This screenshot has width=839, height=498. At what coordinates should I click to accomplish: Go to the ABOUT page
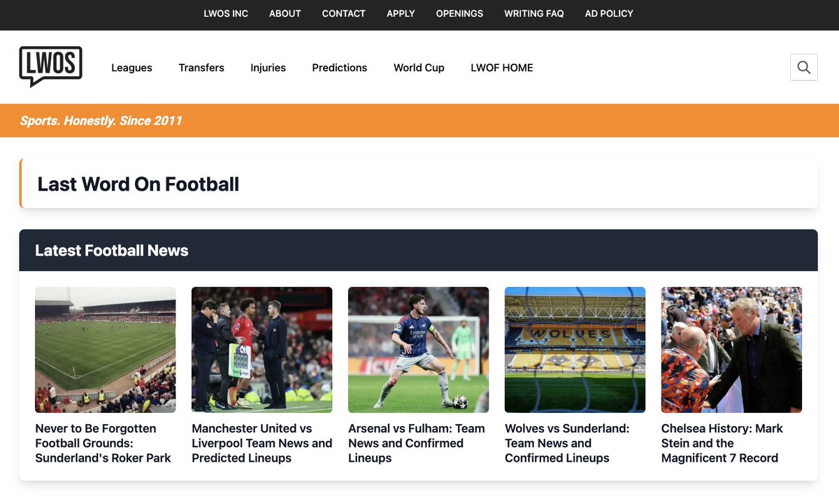(285, 13)
